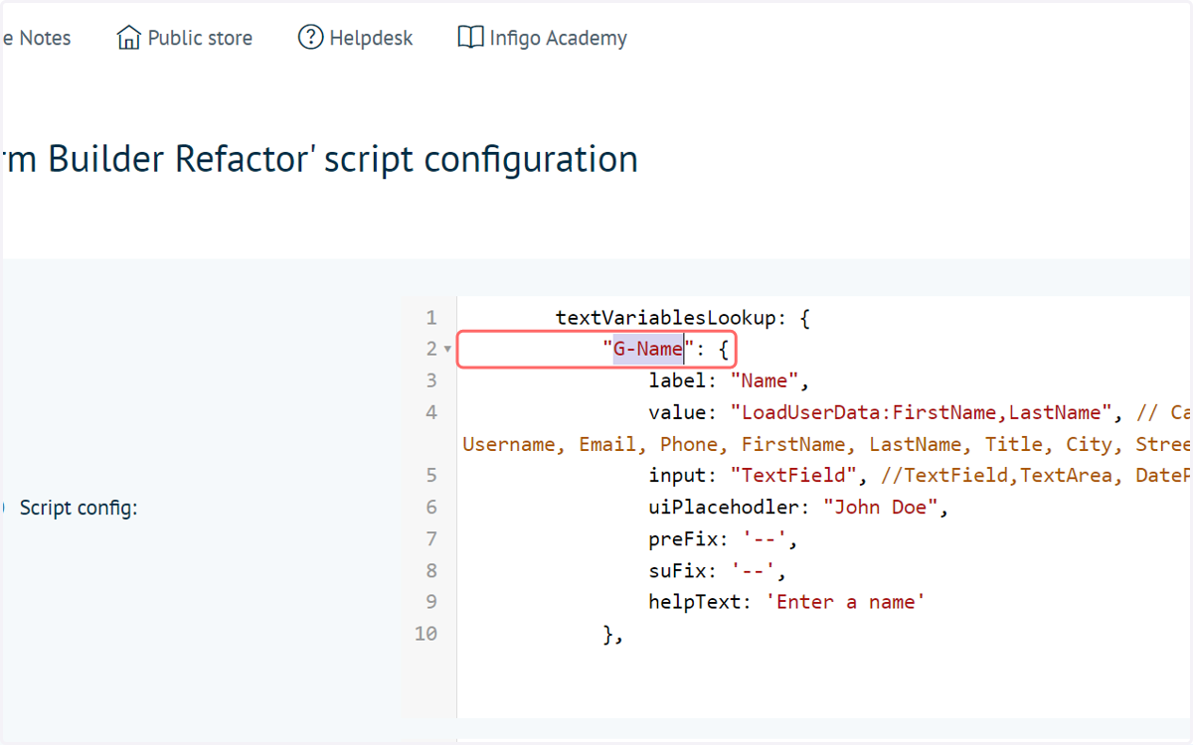Image resolution: width=1193 pixels, height=745 pixels.
Task: Open the Public store link
Action: [x=185, y=38]
